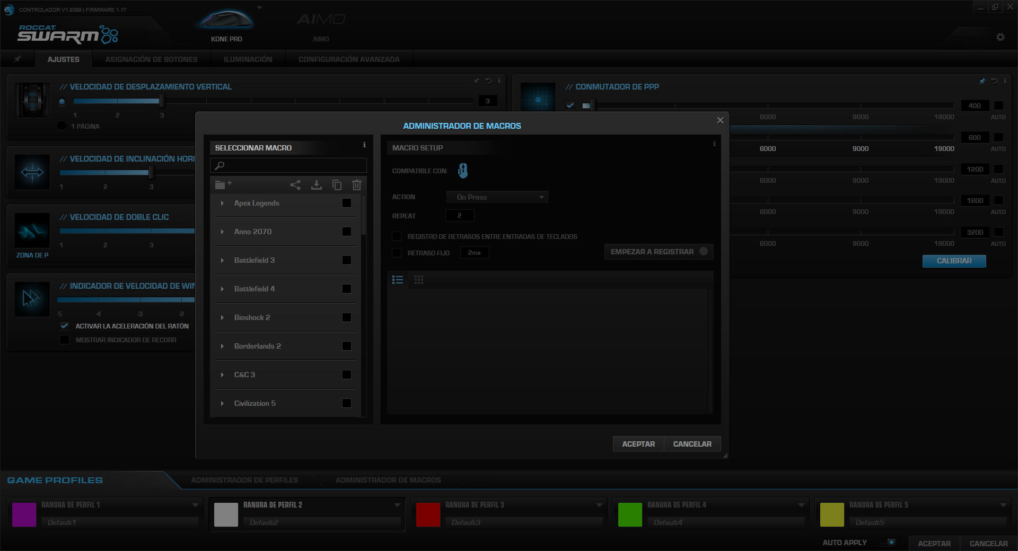Viewport: 1018px width, 551px height.
Task: Toggle Activar la aceleración del ratón checkbox
Action: pos(64,326)
